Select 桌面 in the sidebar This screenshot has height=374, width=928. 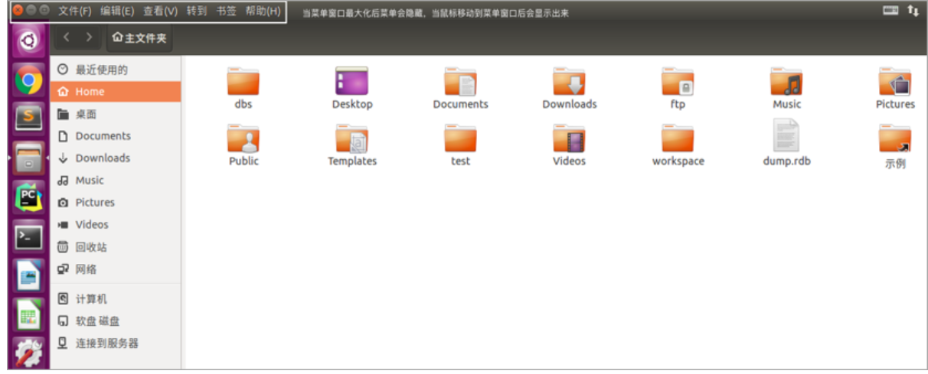pos(116,114)
